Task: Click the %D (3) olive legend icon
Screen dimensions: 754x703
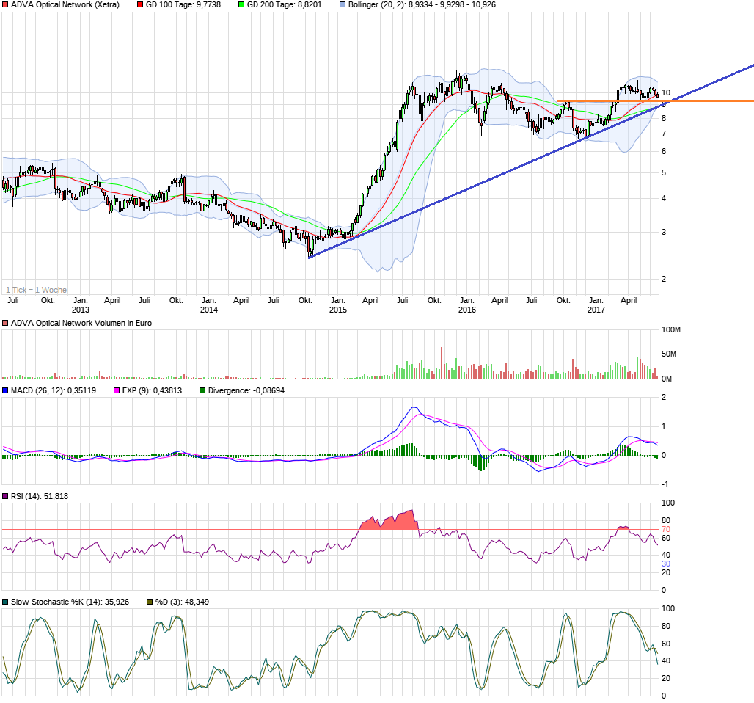Action: (149, 601)
